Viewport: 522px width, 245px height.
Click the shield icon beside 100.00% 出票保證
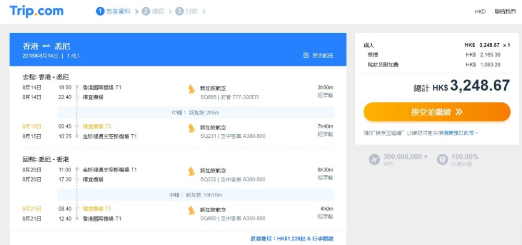(443, 160)
